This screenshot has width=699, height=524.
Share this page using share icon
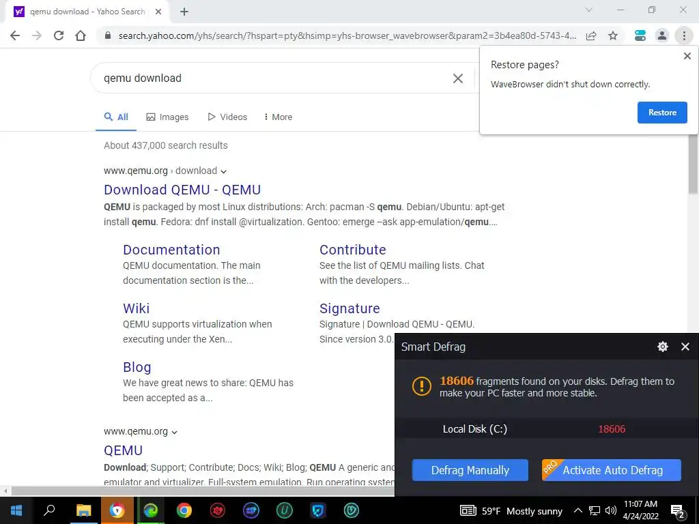[591, 35]
